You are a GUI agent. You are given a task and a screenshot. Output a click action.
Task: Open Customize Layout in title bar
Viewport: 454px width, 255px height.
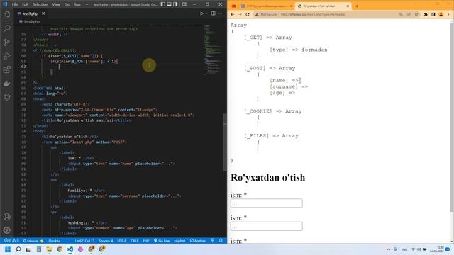point(184,4)
